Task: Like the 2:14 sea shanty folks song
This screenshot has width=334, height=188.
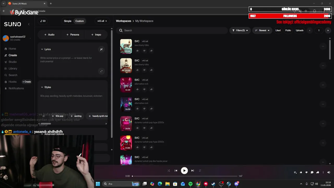Action: (x=138, y=51)
